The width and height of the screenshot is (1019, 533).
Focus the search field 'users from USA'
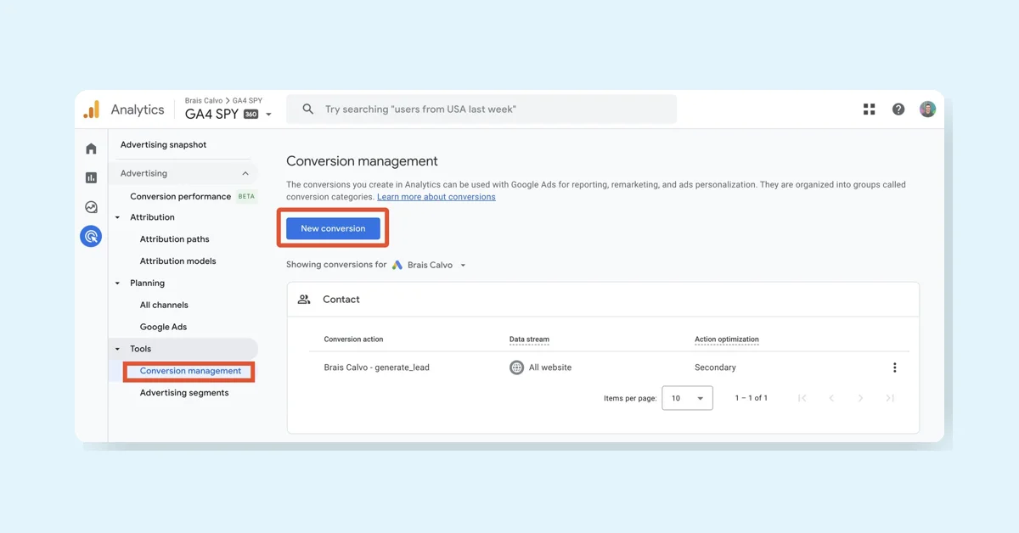pos(481,109)
